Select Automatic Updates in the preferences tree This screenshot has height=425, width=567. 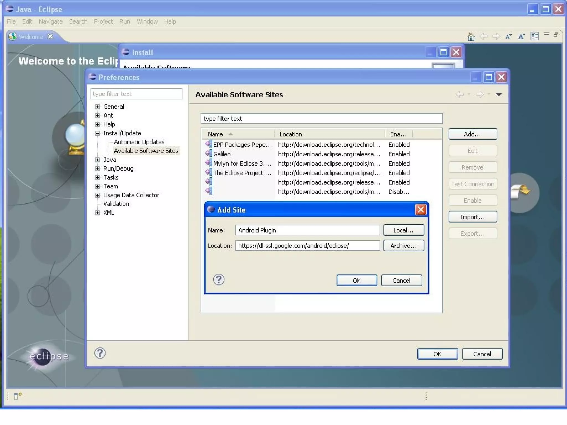tap(139, 142)
